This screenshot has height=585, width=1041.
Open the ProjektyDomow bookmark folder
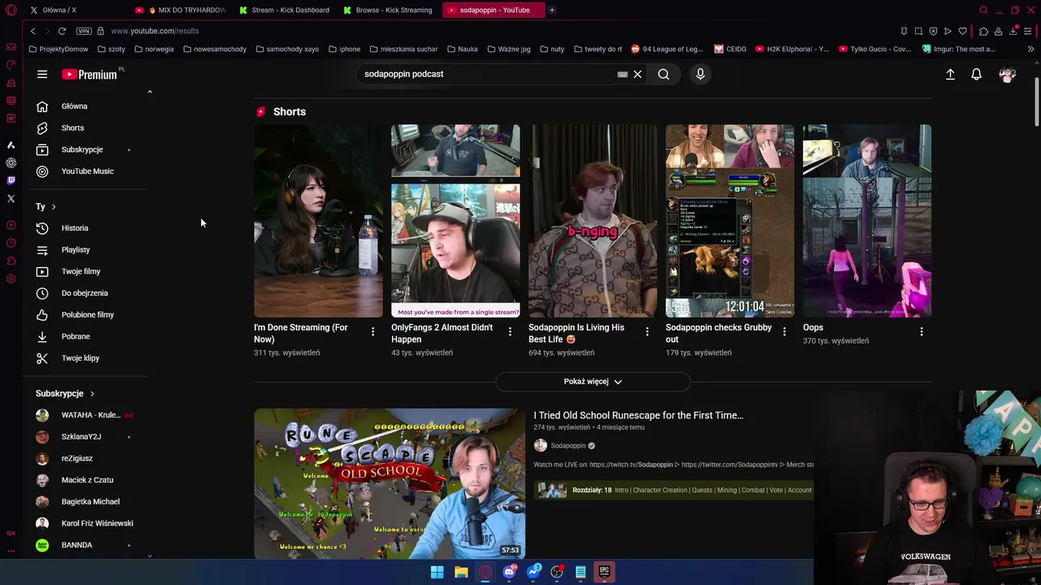58,49
